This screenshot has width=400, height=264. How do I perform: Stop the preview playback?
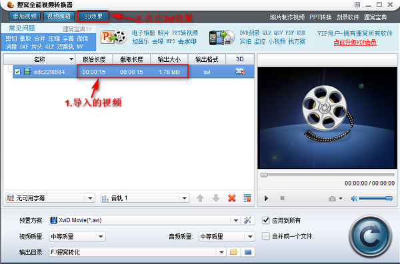tap(282, 198)
